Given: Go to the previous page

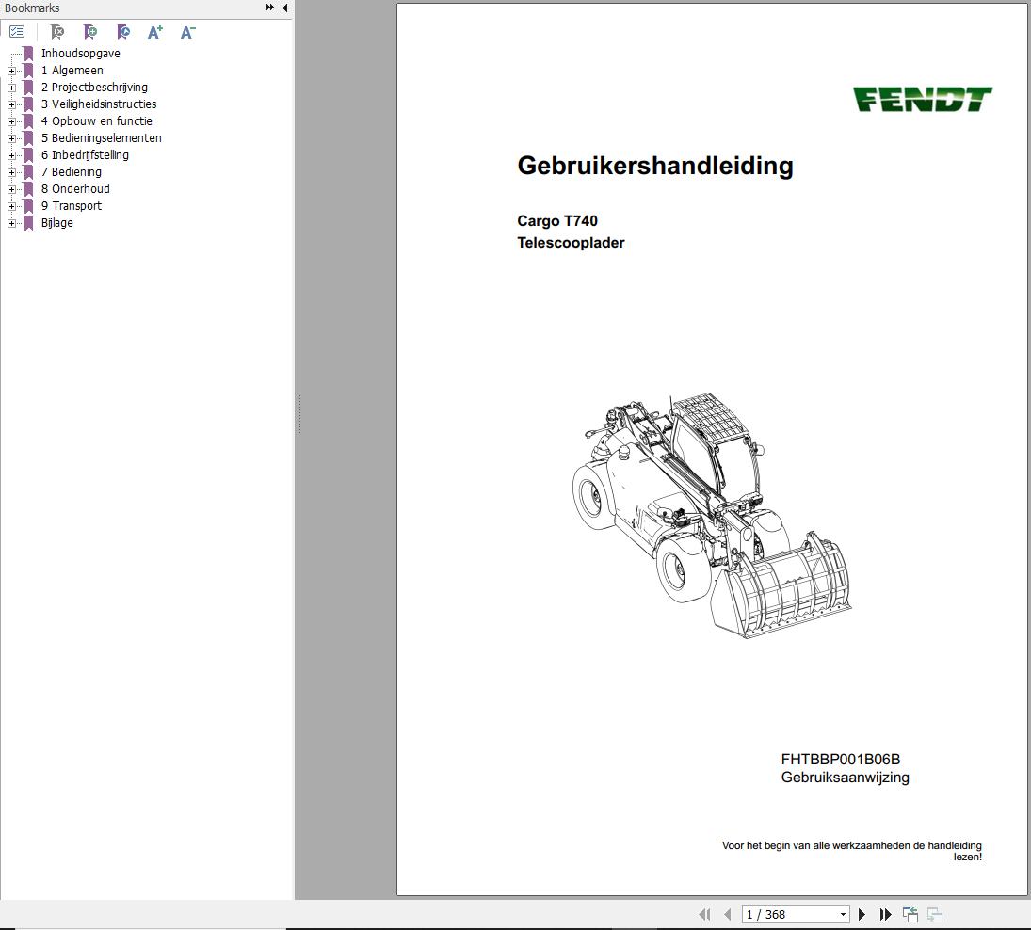Looking at the screenshot, I should click(727, 914).
